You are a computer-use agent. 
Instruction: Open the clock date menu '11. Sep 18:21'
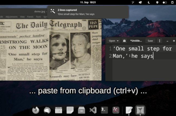pos(88,2)
